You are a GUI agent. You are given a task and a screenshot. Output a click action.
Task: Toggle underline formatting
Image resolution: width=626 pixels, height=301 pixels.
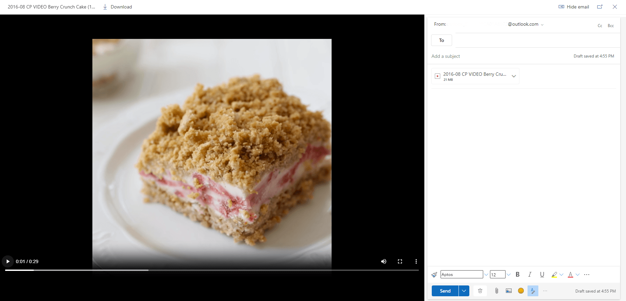(x=542, y=275)
